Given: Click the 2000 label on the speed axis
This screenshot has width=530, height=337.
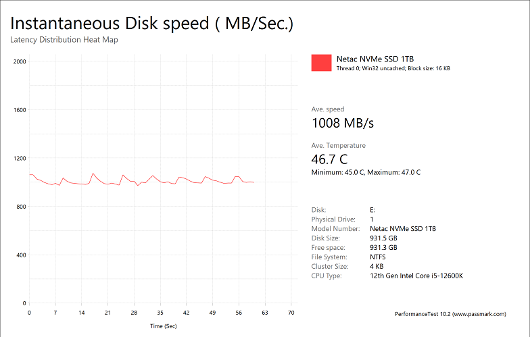Looking at the screenshot, I should click(20, 61).
